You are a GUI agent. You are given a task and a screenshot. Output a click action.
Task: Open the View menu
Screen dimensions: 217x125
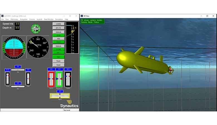point(7,19)
